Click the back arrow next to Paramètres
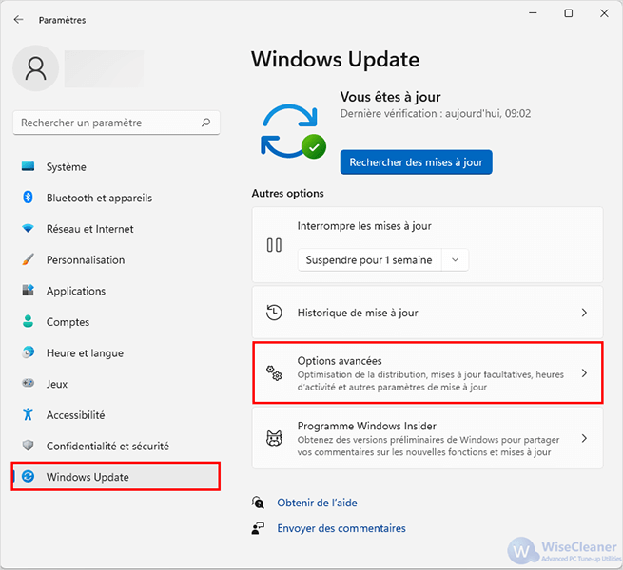 (x=18, y=19)
